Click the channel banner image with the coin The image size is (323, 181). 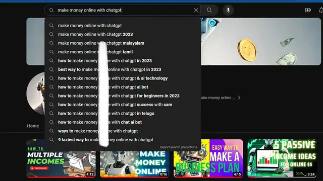click(261, 41)
